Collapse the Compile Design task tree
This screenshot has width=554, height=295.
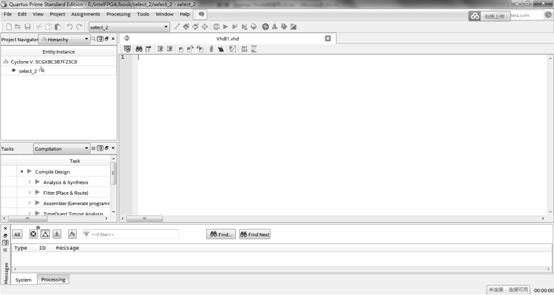(21, 171)
